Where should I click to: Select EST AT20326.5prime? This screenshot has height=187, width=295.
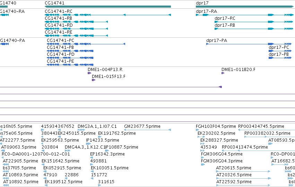tap(234, 175)
